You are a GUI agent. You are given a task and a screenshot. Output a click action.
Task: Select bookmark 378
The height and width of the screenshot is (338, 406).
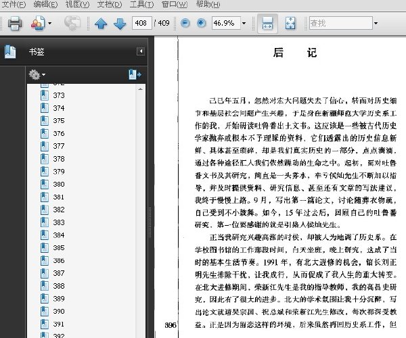click(59, 159)
